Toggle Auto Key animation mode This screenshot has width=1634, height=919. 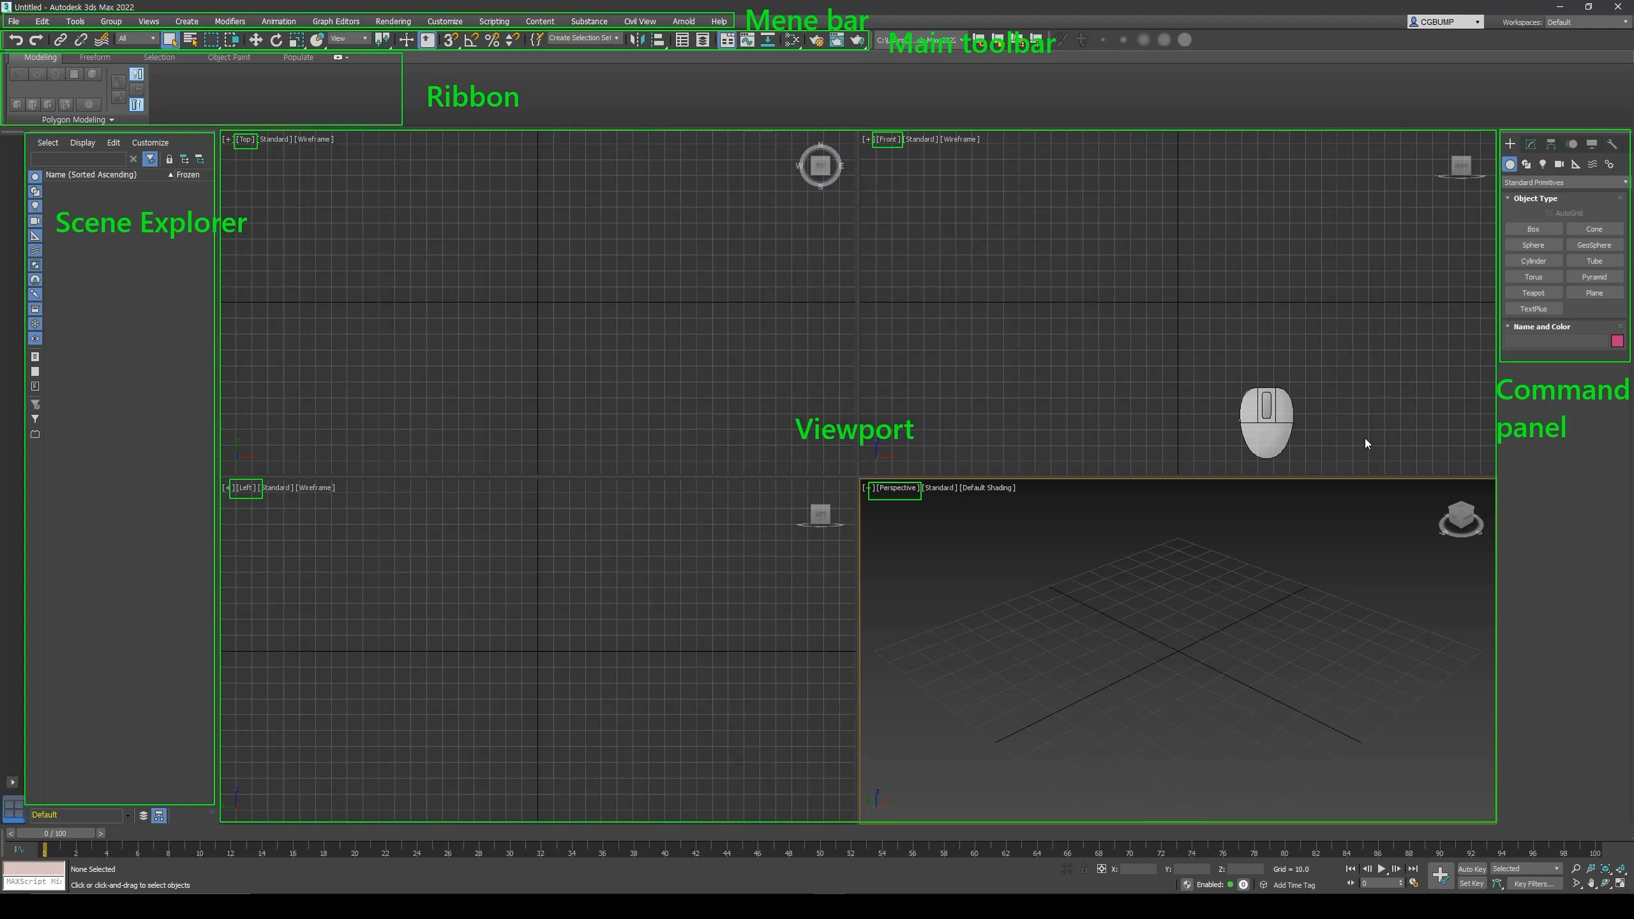click(1472, 869)
